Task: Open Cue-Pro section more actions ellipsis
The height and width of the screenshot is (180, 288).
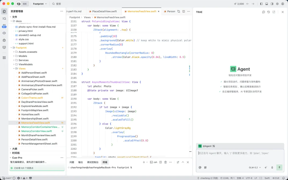Action: (x=62, y=158)
